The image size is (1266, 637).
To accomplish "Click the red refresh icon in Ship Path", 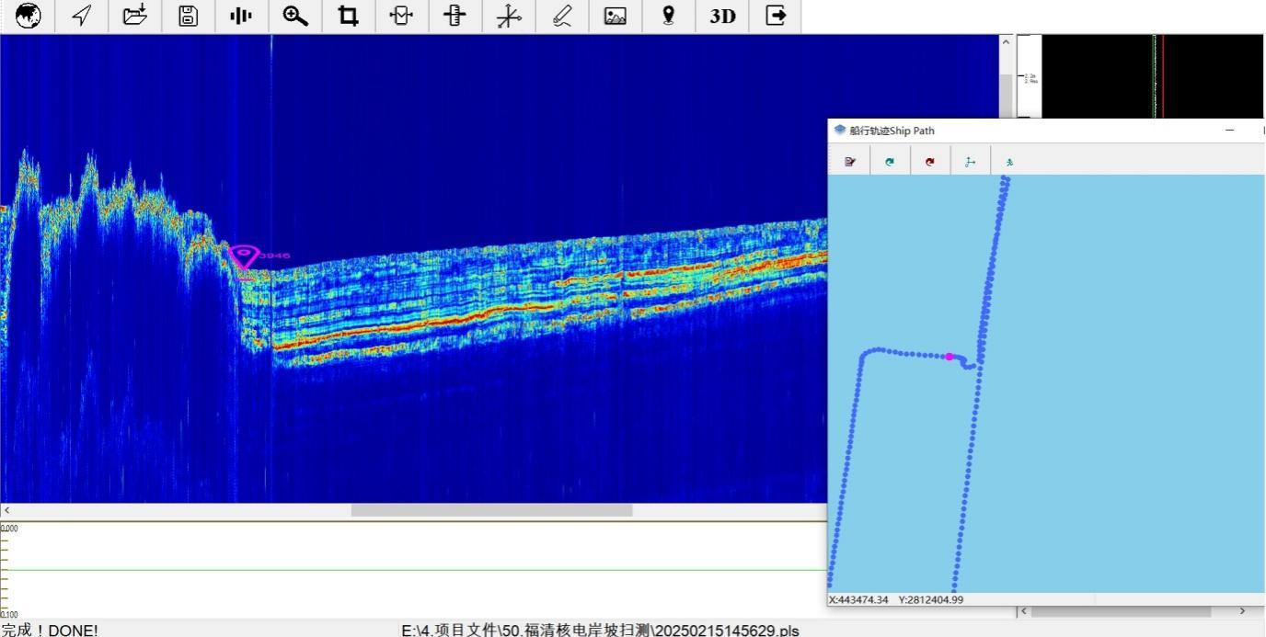I will (x=929, y=161).
